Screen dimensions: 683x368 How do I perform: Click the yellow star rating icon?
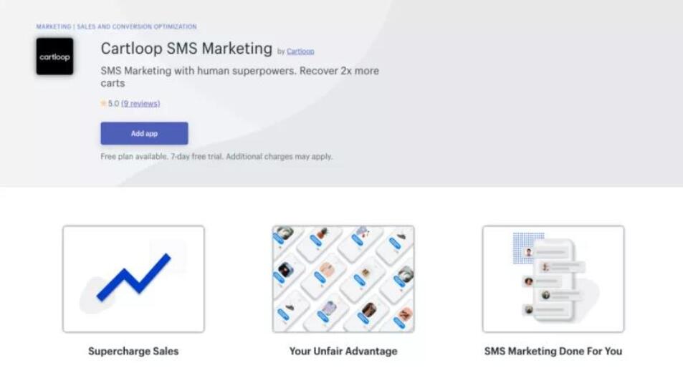103,104
